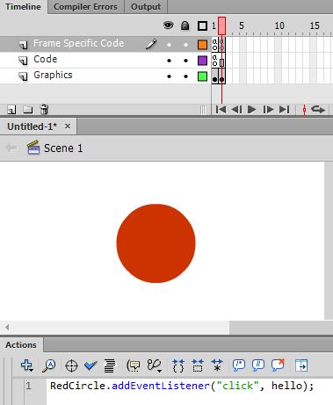The image size is (333, 405).
Task: Step forward one frame
Action: pos(268,110)
